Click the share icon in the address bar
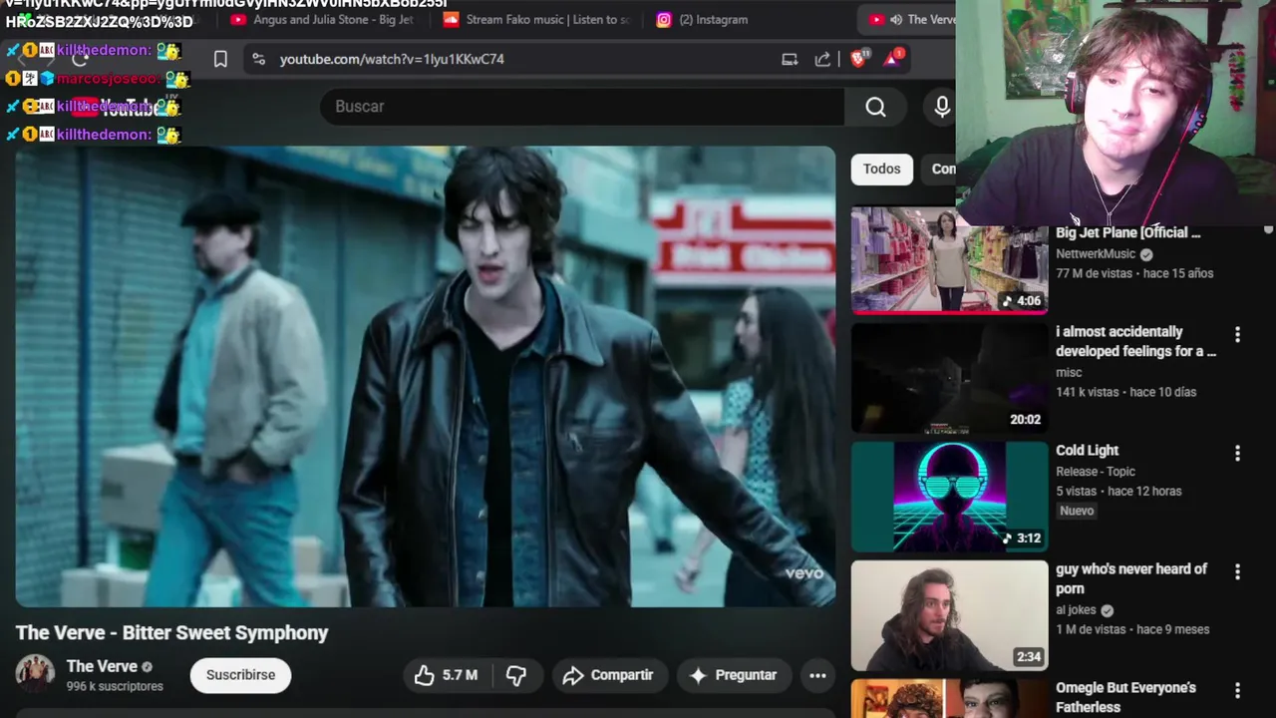Screen dimensions: 1276x718 tap(822, 59)
